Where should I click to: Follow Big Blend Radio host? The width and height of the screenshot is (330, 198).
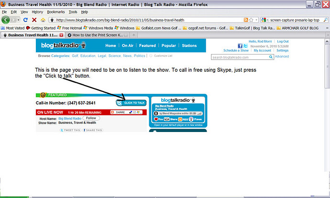coord(91,118)
